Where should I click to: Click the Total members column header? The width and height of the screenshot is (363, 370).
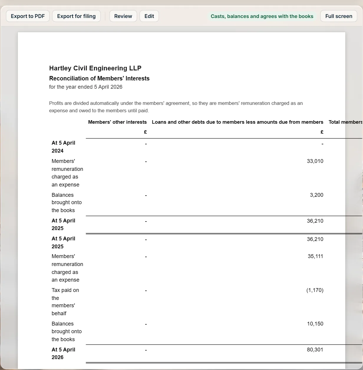point(345,122)
